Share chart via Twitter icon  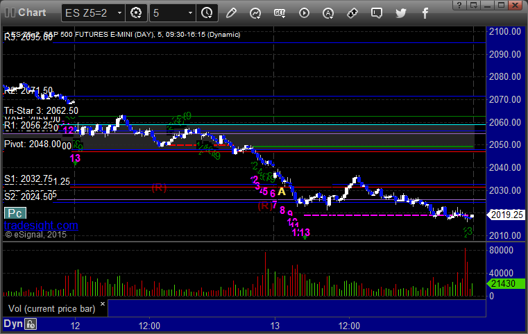[401, 13]
